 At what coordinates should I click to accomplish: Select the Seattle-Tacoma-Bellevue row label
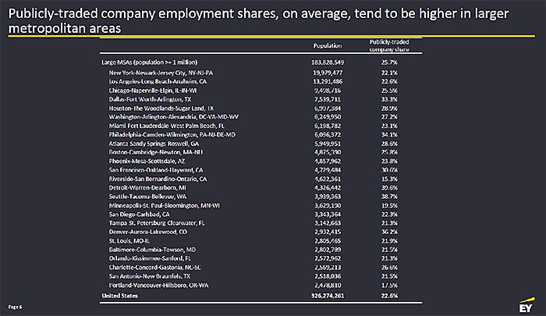coord(147,195)
